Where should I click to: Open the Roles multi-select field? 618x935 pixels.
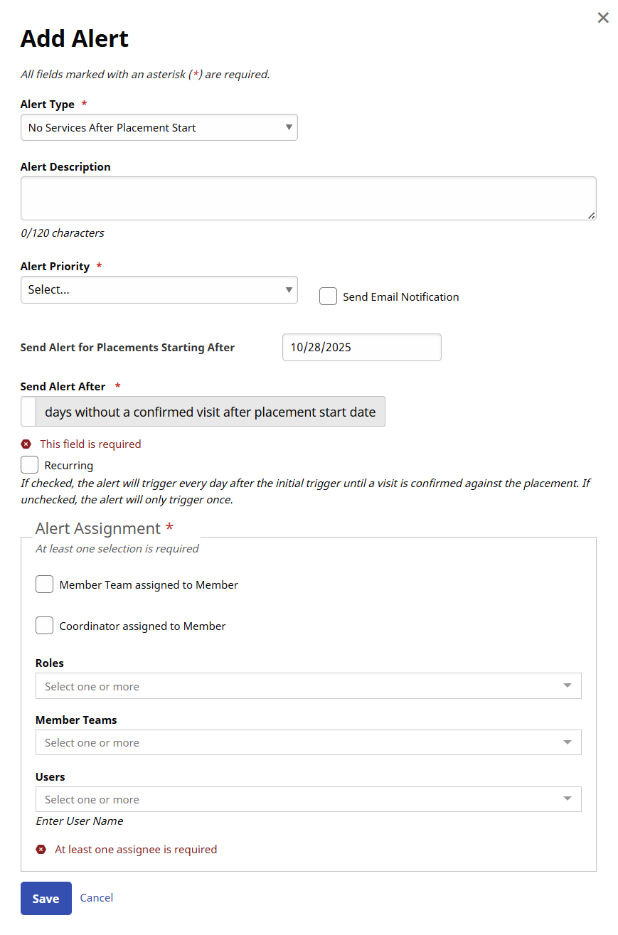tap(299, 686)
